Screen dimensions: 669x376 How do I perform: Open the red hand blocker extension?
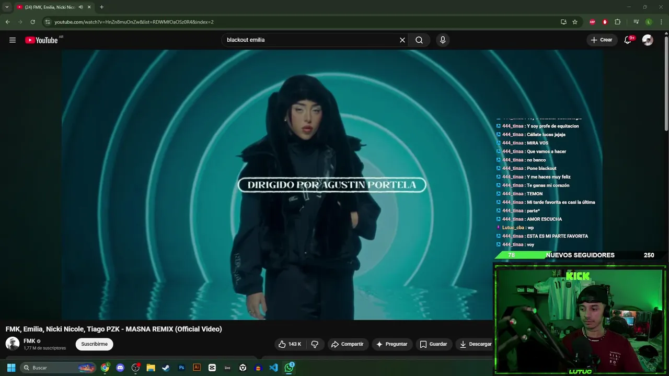(x=605, y=22)
